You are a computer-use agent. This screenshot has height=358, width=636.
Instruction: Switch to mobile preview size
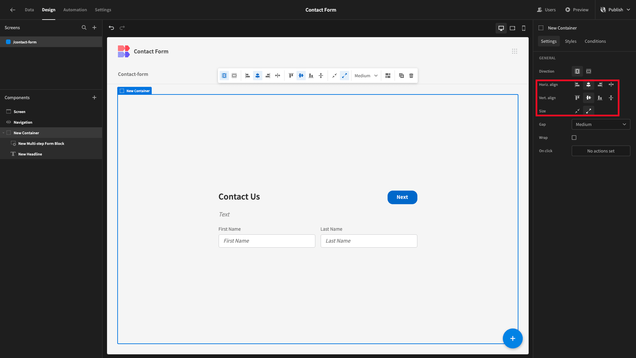point(524,28)
